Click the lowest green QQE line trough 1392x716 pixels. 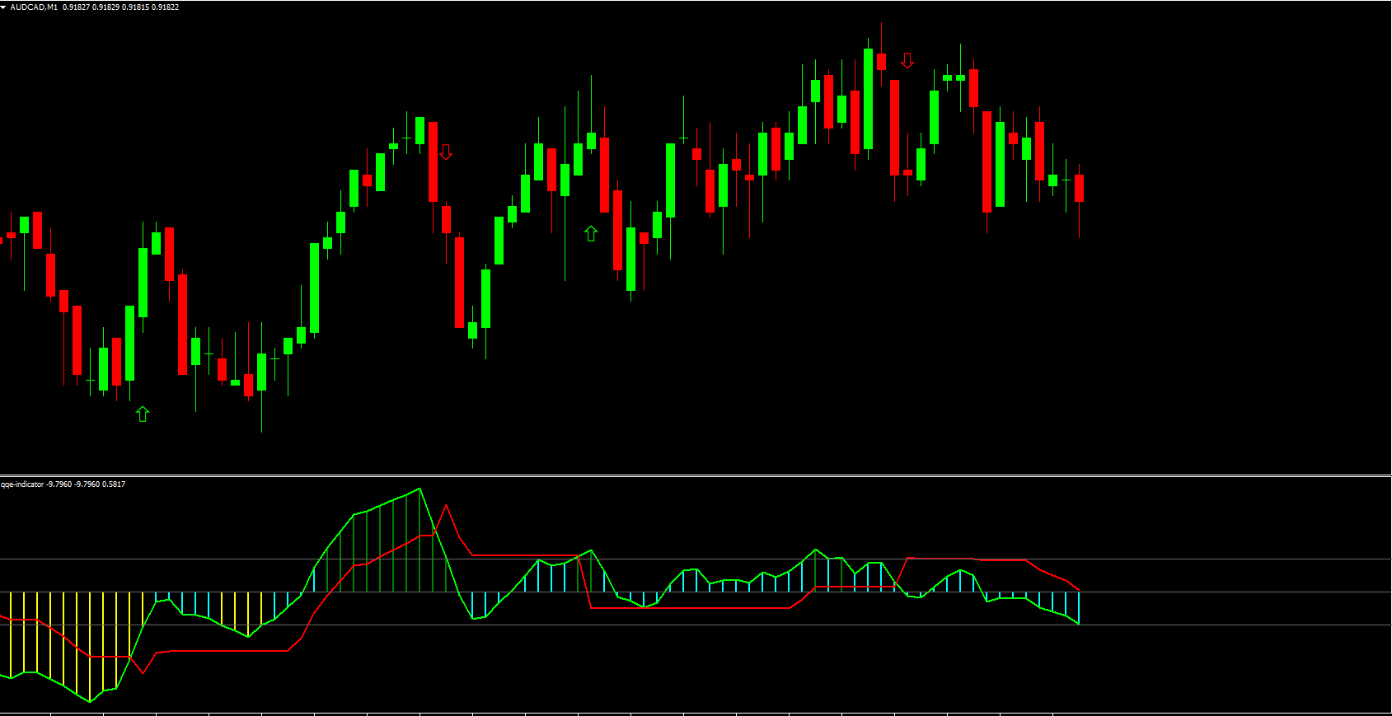(90, 701)
